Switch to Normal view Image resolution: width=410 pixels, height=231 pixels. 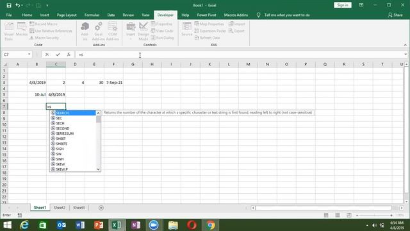click(x=326, y=215)
